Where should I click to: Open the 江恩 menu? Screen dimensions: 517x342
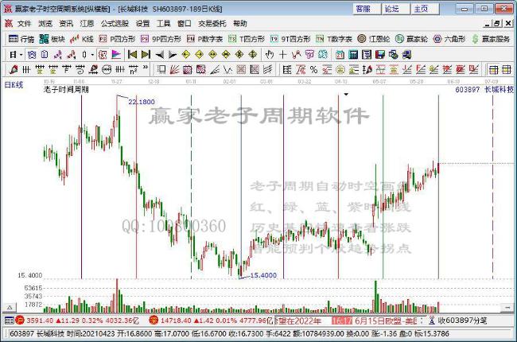87,24
